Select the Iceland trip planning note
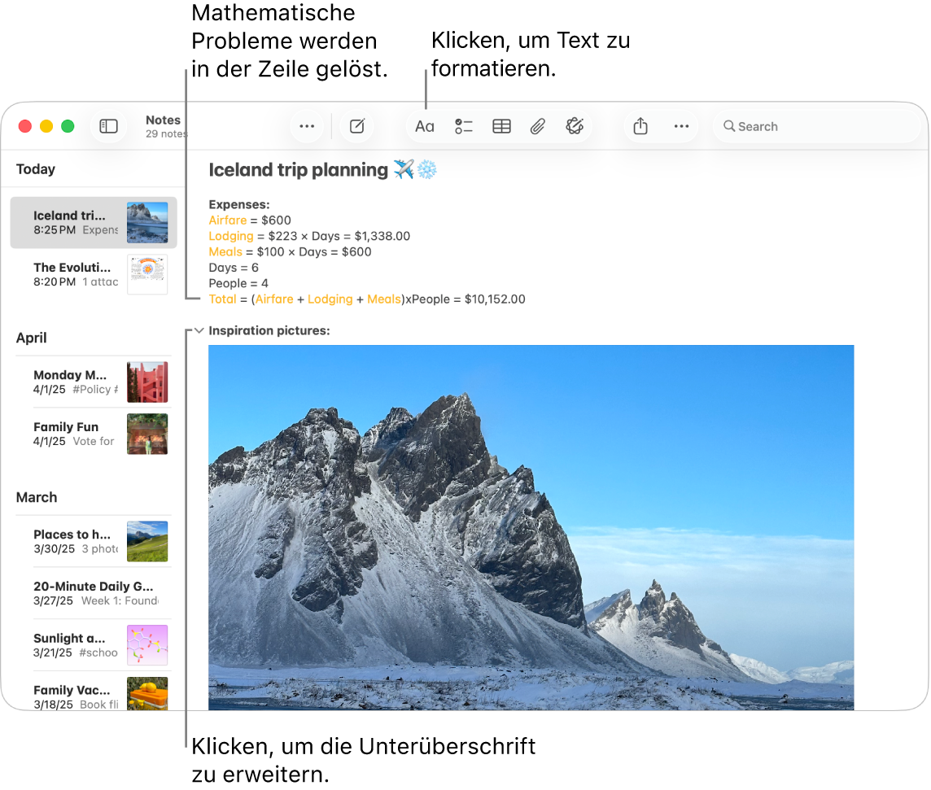This screenshot has height=790, width=931. [x=94, y=221]
